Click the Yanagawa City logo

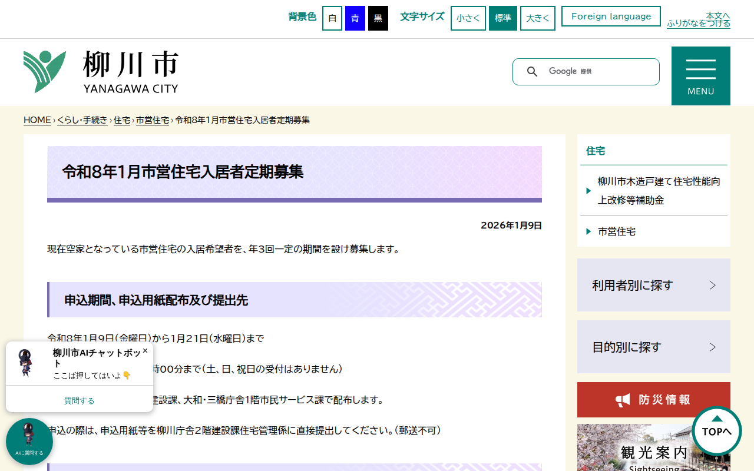point(100,72)
